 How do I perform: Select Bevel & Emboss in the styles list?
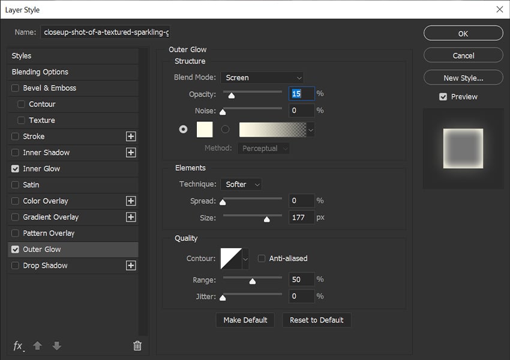click(42, 88)
